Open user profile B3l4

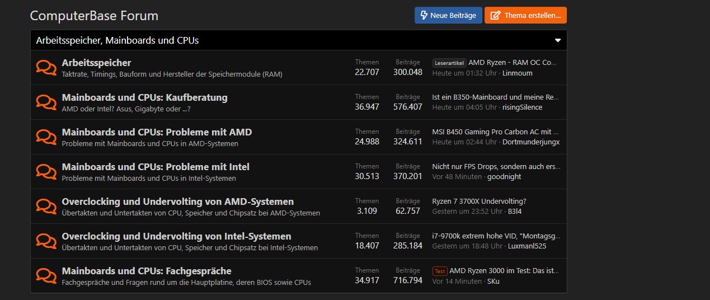pos(515,212)
